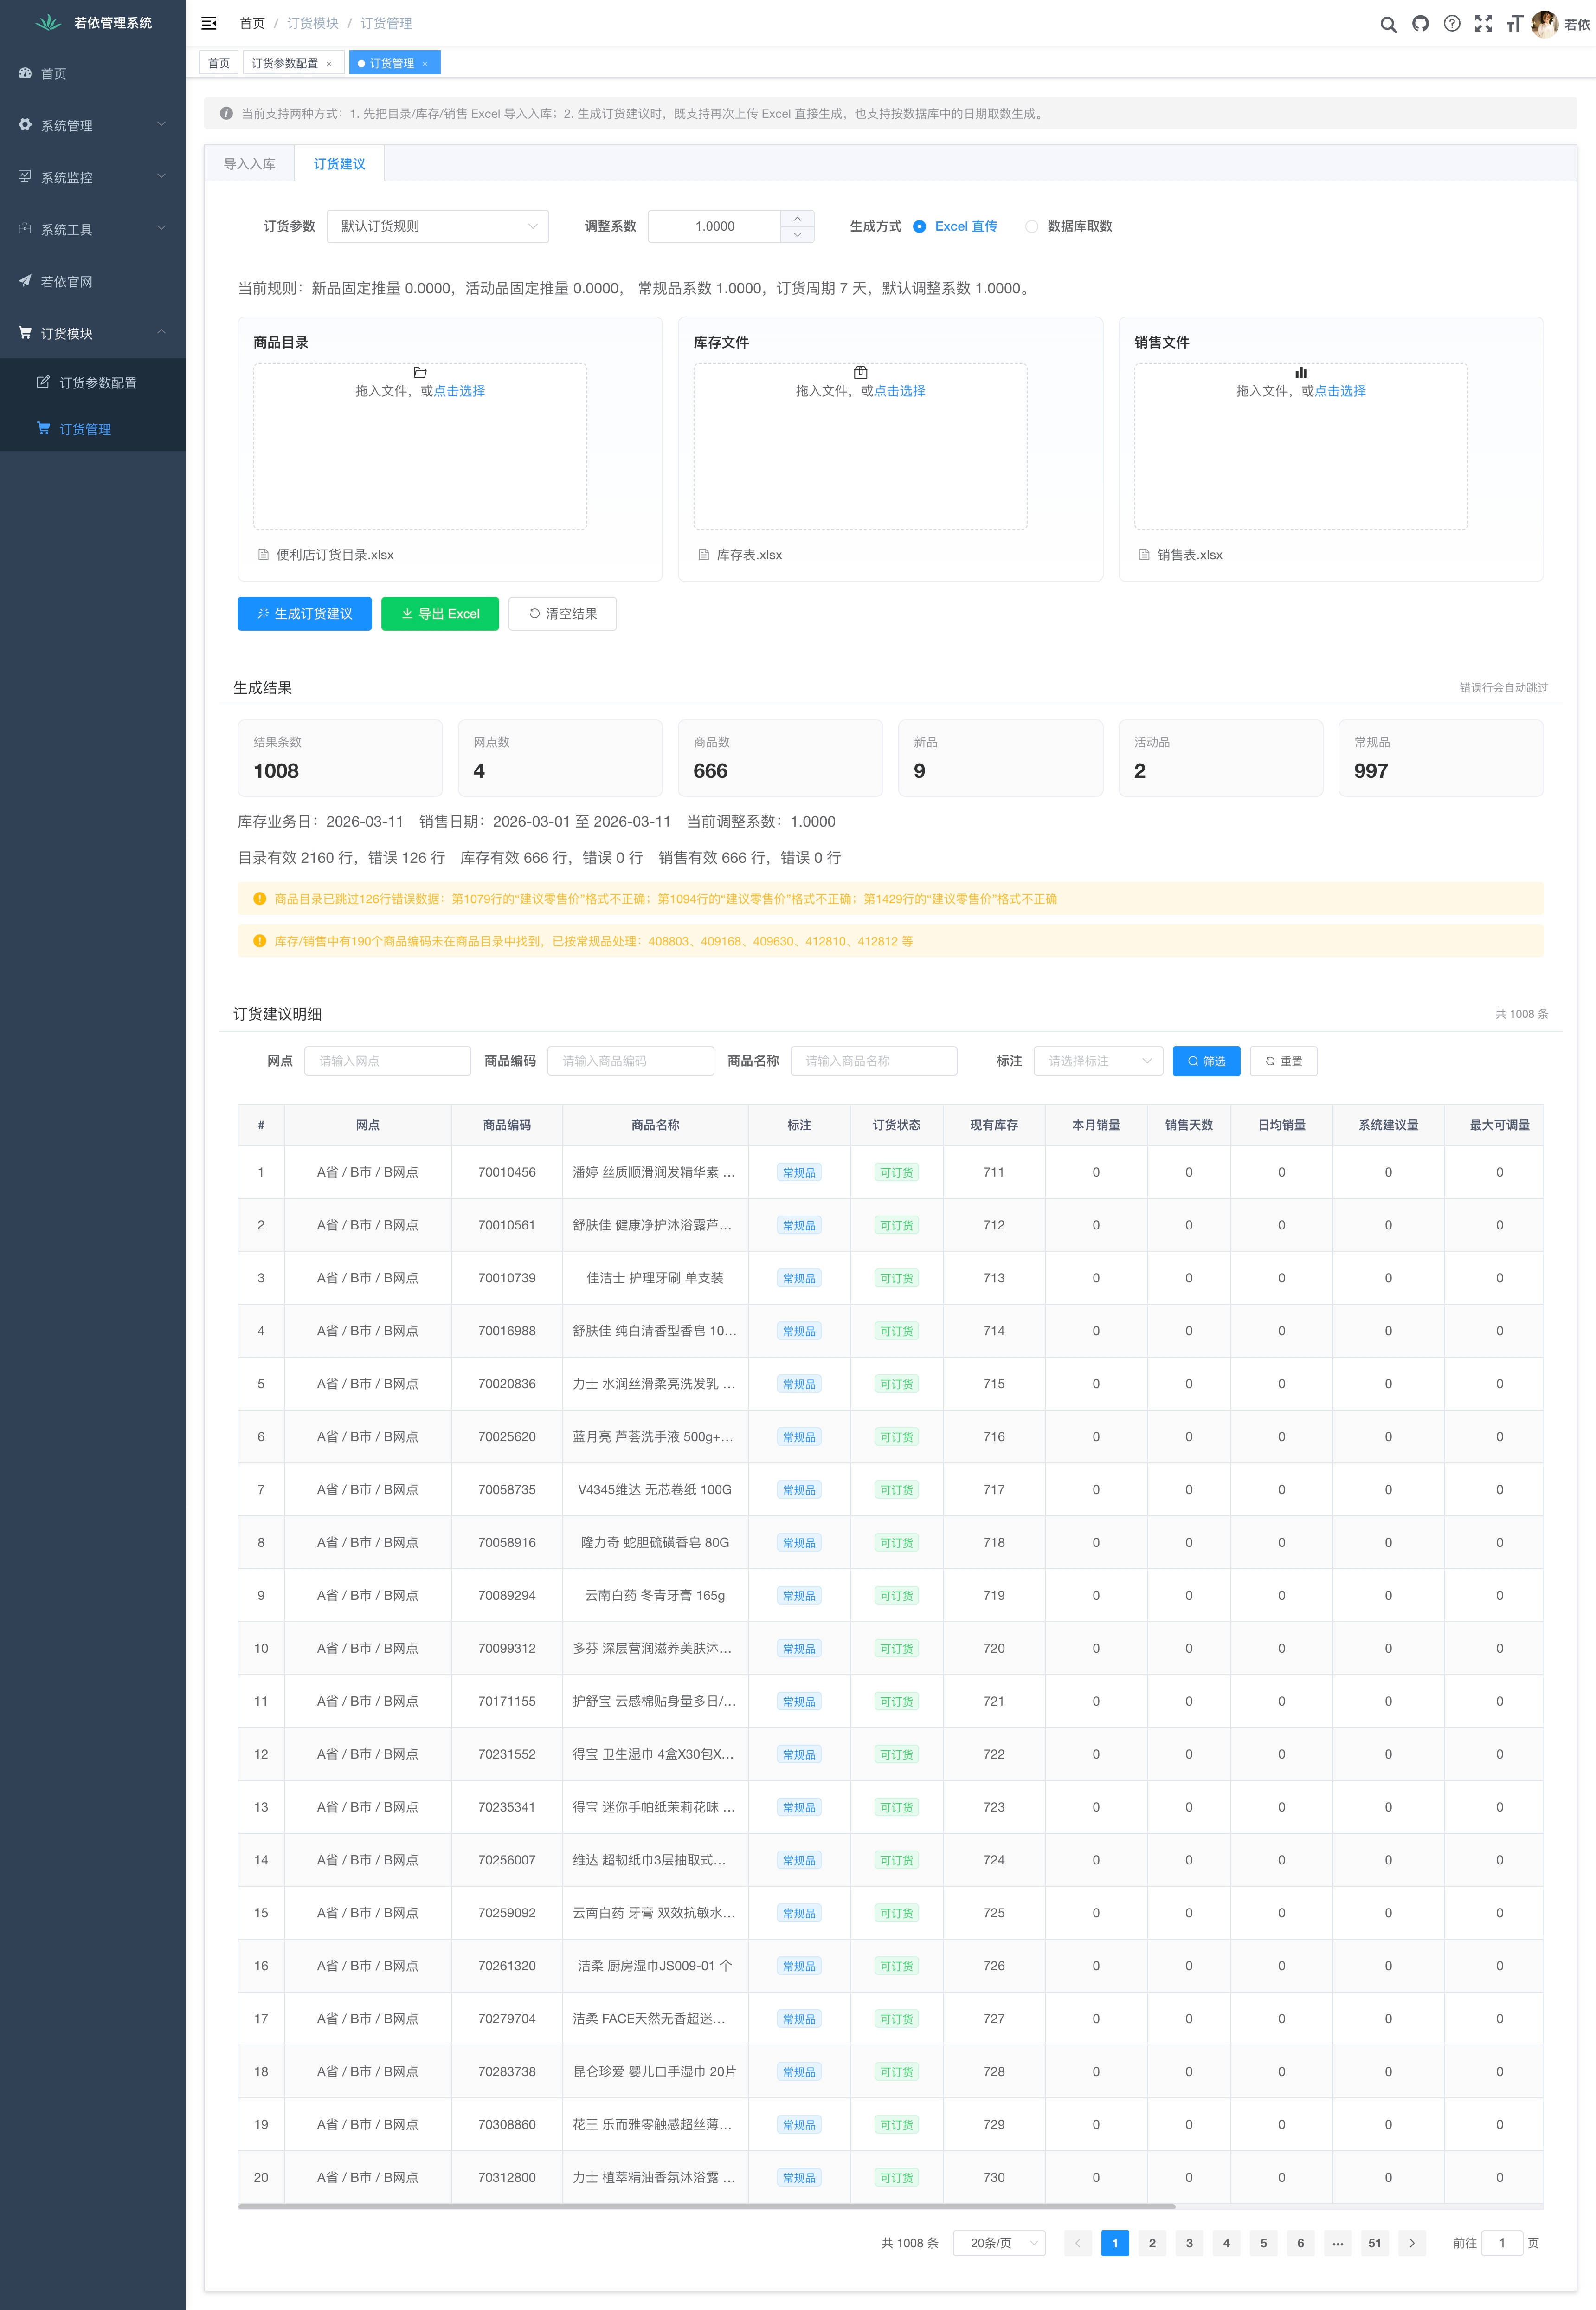Open the 20条/页 page size dropdown
Screen dimensions: 1596x2310
pyautogui.click(x=999, y=2243)
